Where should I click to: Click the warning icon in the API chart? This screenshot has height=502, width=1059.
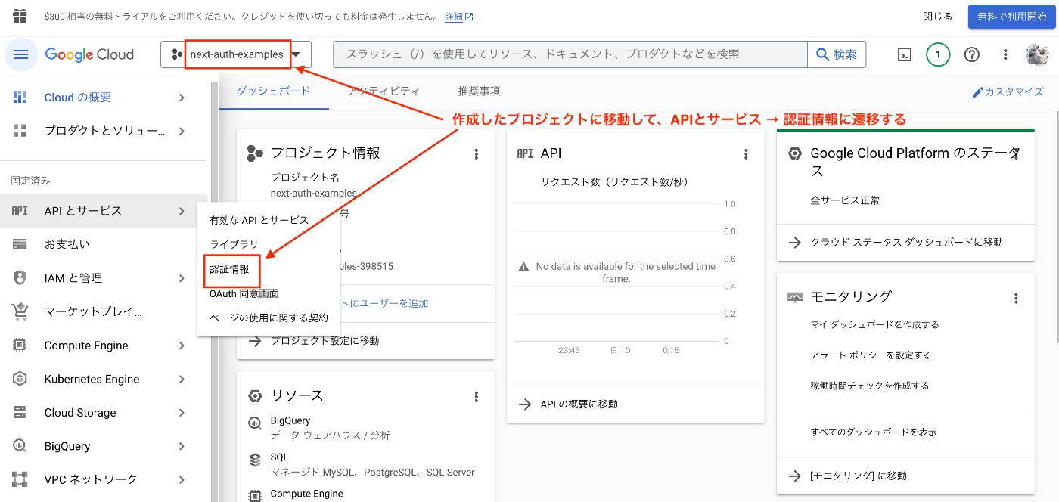coord(523,267)
